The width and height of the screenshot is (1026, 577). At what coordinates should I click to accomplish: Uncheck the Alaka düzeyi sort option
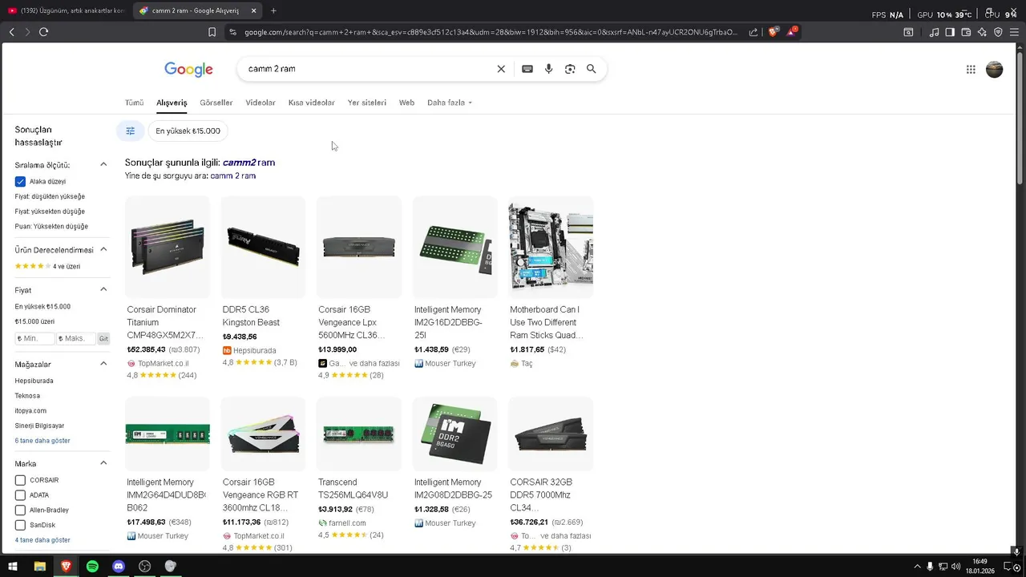point(20,182)
